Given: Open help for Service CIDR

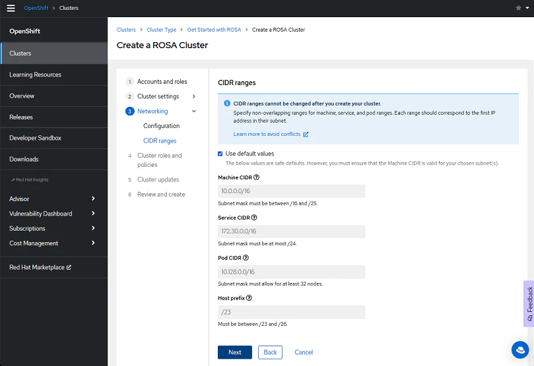Looking at the screenshot, I should [254, 218].
